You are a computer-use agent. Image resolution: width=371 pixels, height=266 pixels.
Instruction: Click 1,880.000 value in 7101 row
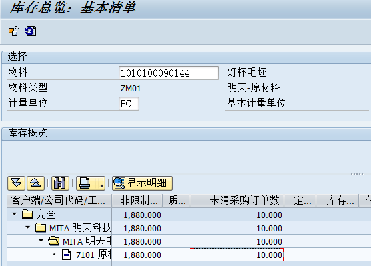142,255
